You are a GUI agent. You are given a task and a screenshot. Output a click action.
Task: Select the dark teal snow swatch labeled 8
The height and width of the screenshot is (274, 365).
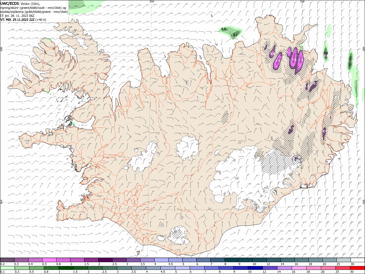(231, 260)
